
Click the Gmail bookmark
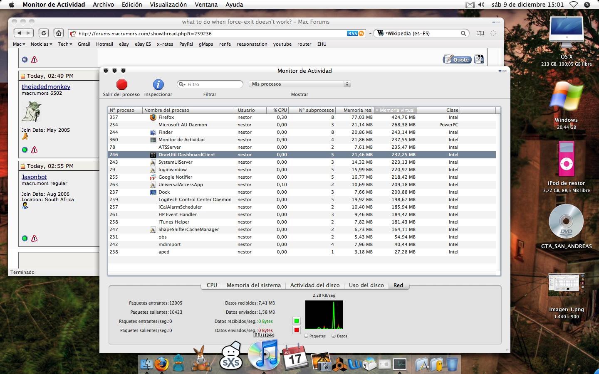[x=84, y=44]
